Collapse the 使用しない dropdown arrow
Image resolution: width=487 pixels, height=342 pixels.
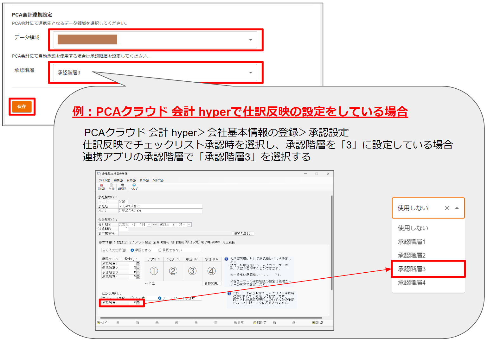(x=457, y=208)
